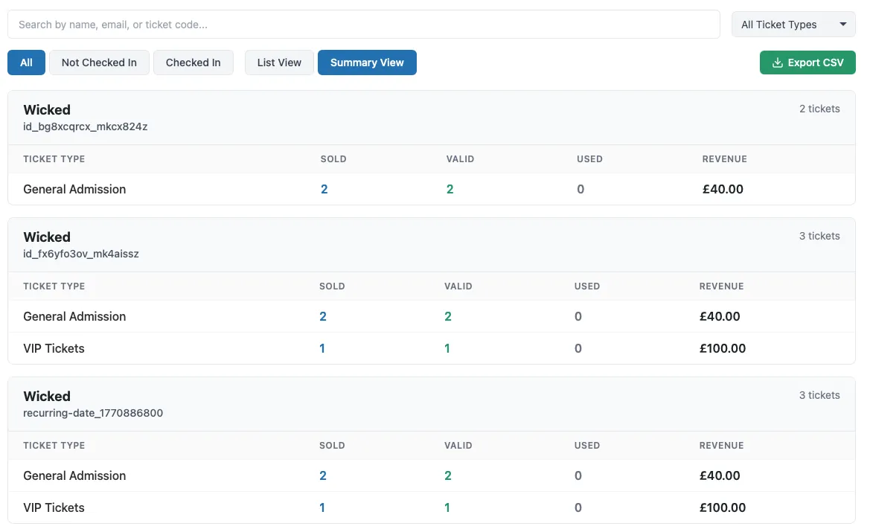The height and width of the screenshot is (532, 870).
Task: Export the ticket list as CSV
Action: [x=807, y=63]
